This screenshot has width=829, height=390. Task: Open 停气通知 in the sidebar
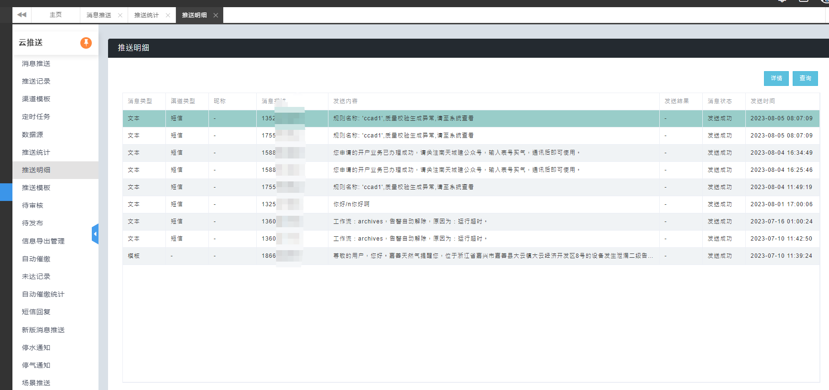pos(55,365)
